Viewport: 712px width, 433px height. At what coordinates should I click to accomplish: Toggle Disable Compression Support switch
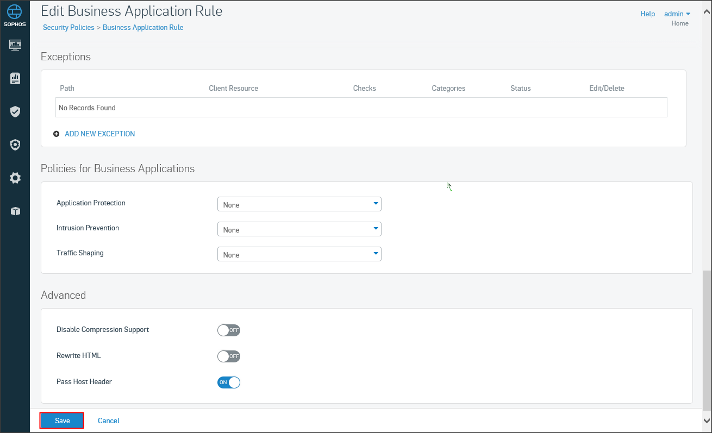pyautogui.click(x=228, y=330)
